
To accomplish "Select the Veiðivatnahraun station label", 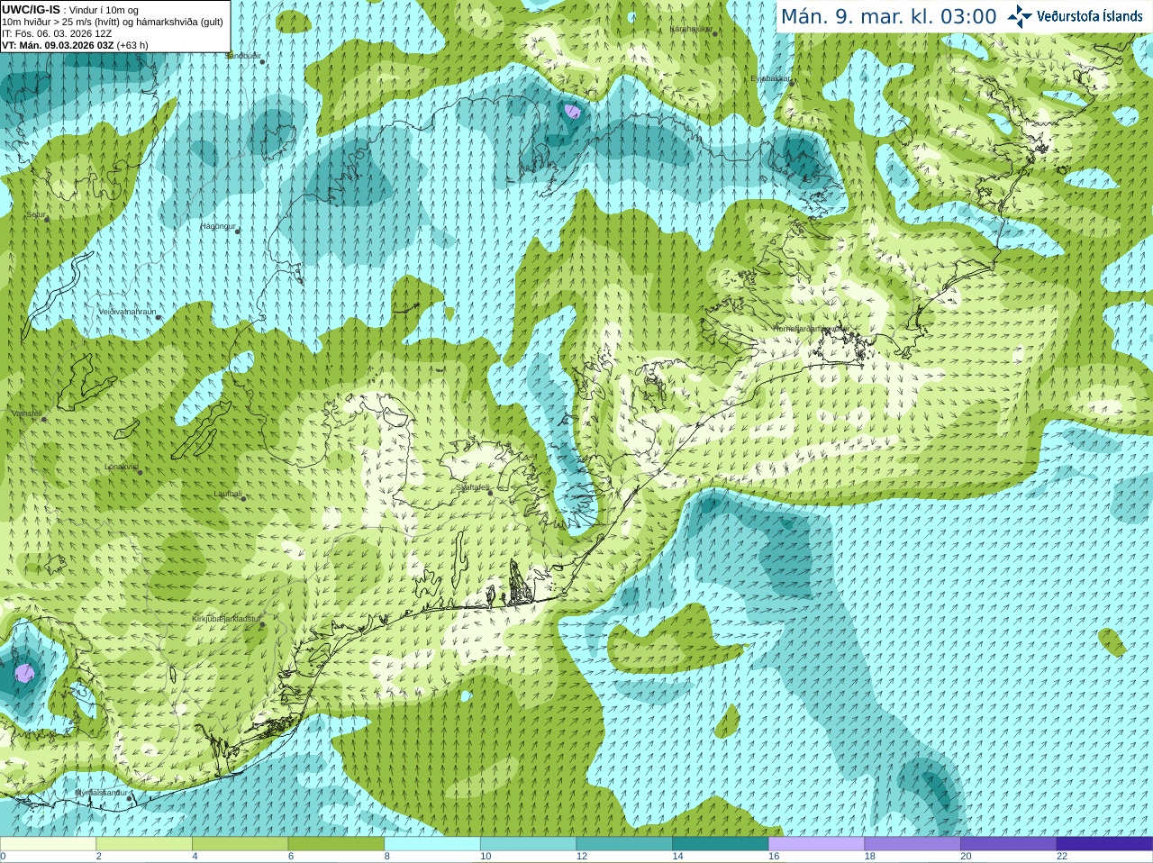I will point(127,312).
